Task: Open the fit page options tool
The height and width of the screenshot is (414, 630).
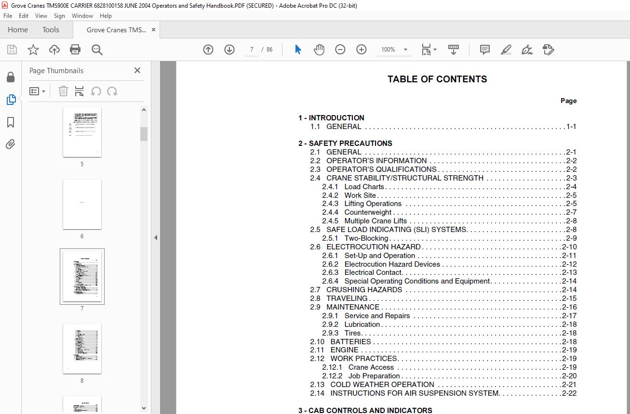Action: [x=429, y=50]
